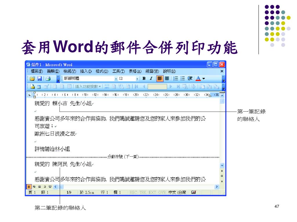Expand mail merge toolbar options chevron
297x222 pixels.
[224, 87]
